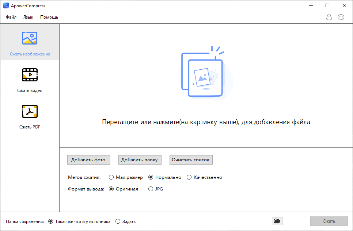Click the Добавить папку button
The height and width of the screenshot is (231, 353).
140,160
